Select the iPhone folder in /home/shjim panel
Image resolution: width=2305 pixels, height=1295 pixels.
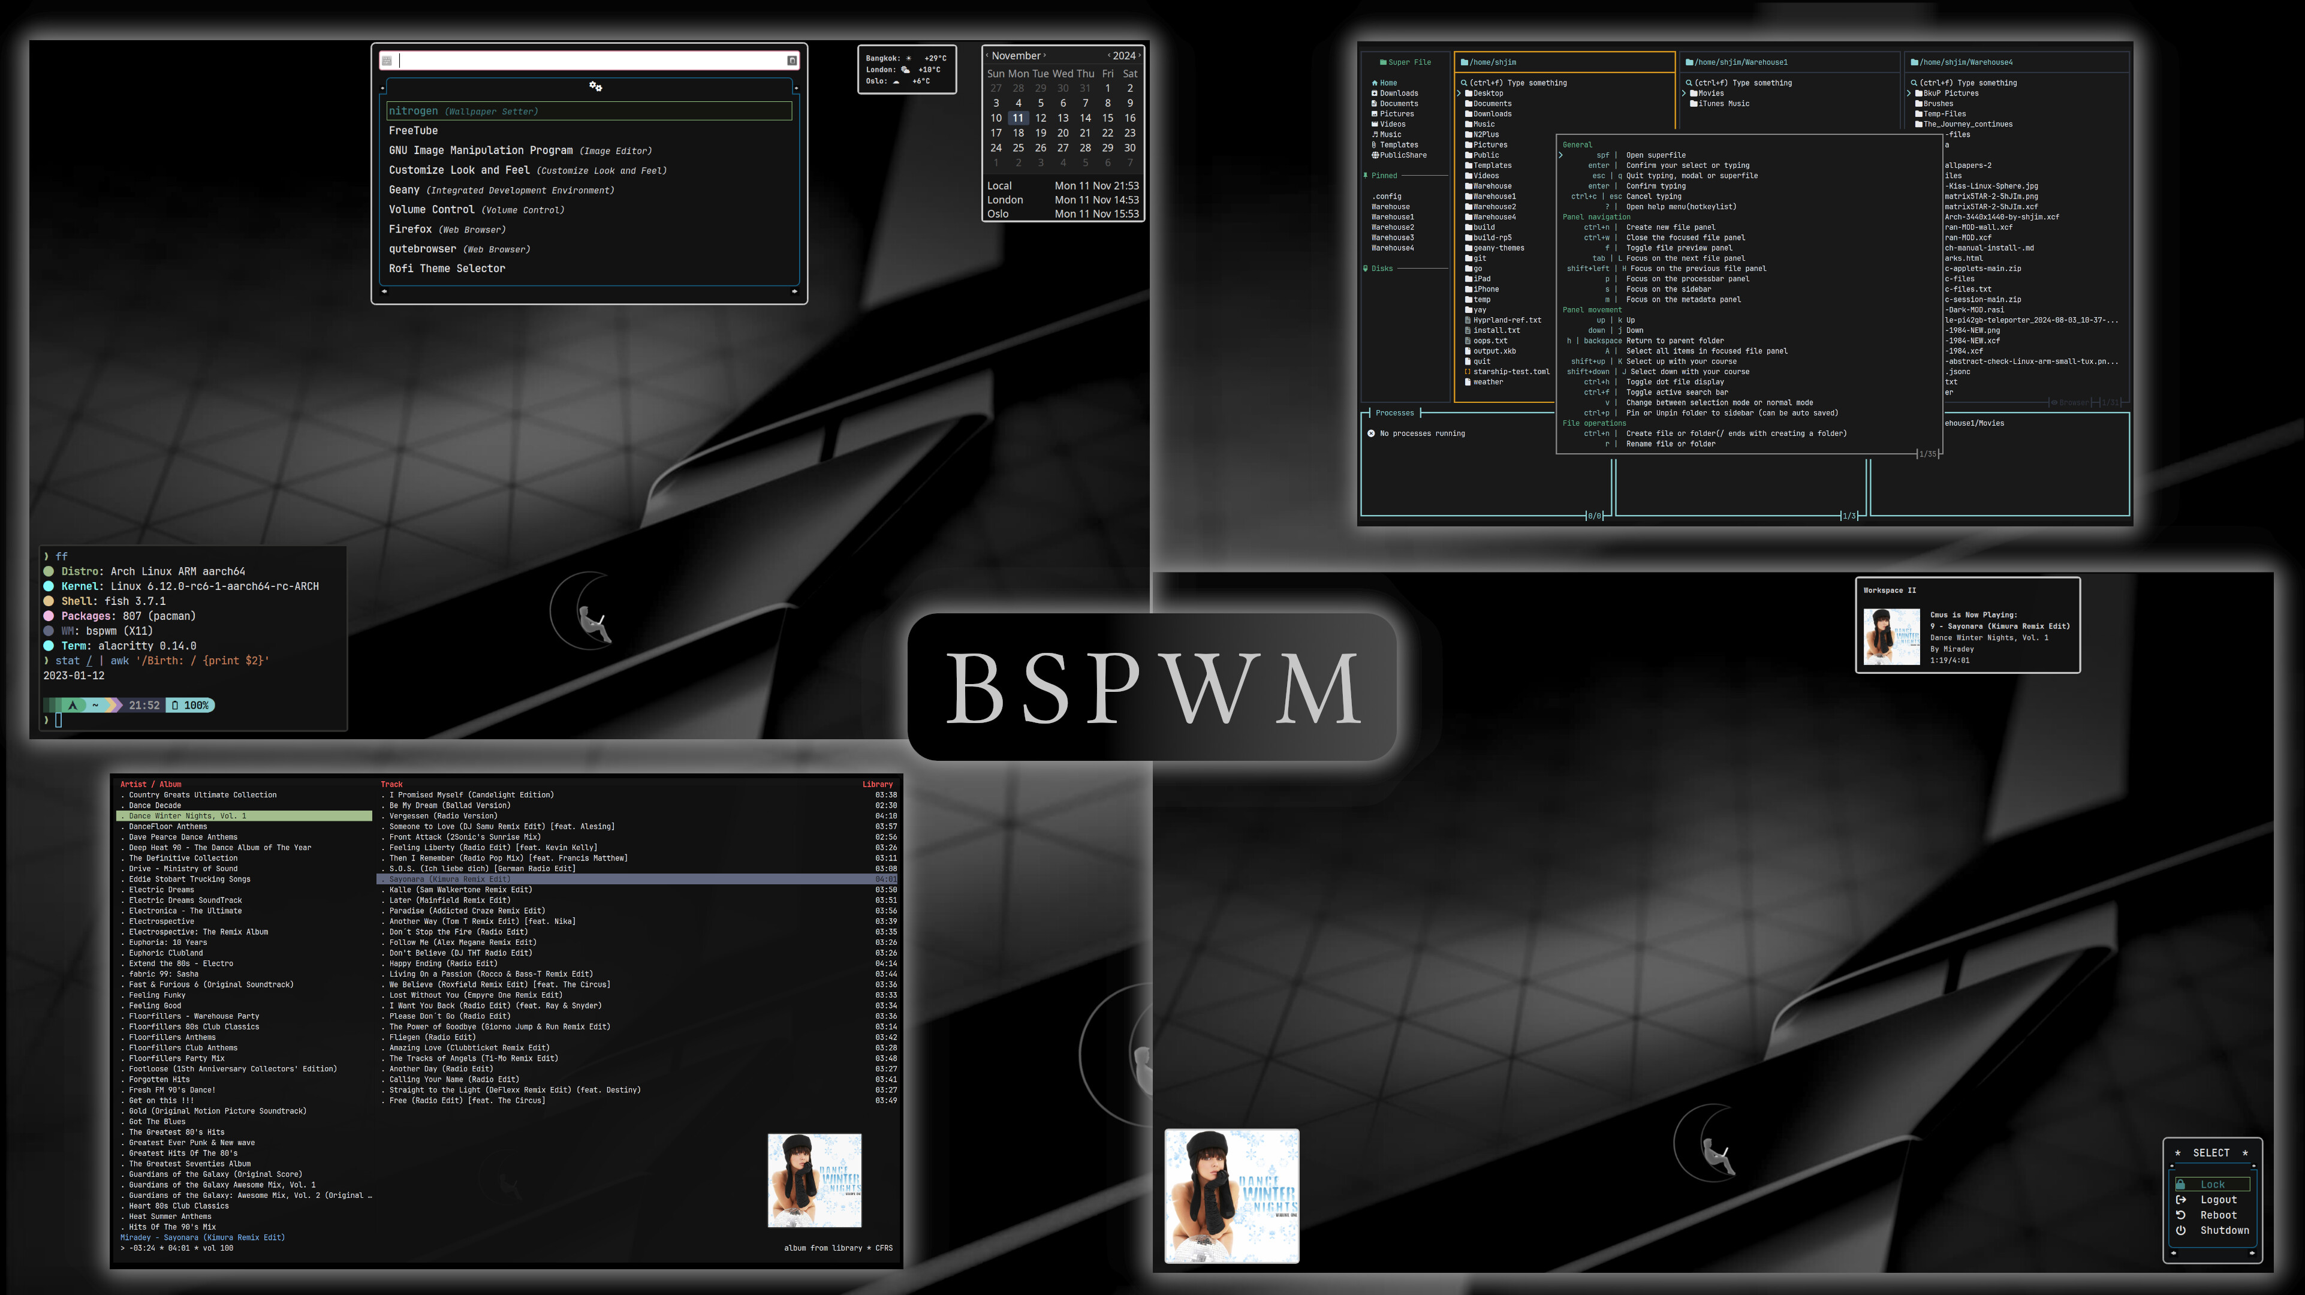point(1482,289)
